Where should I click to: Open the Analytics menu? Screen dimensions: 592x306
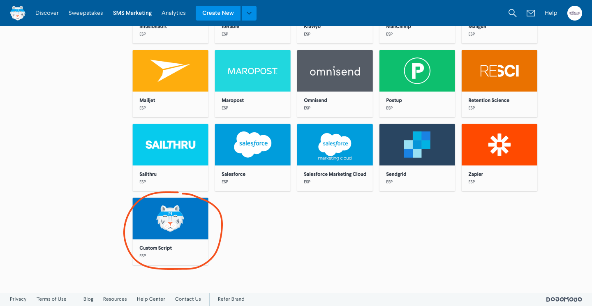coord(173,13)
